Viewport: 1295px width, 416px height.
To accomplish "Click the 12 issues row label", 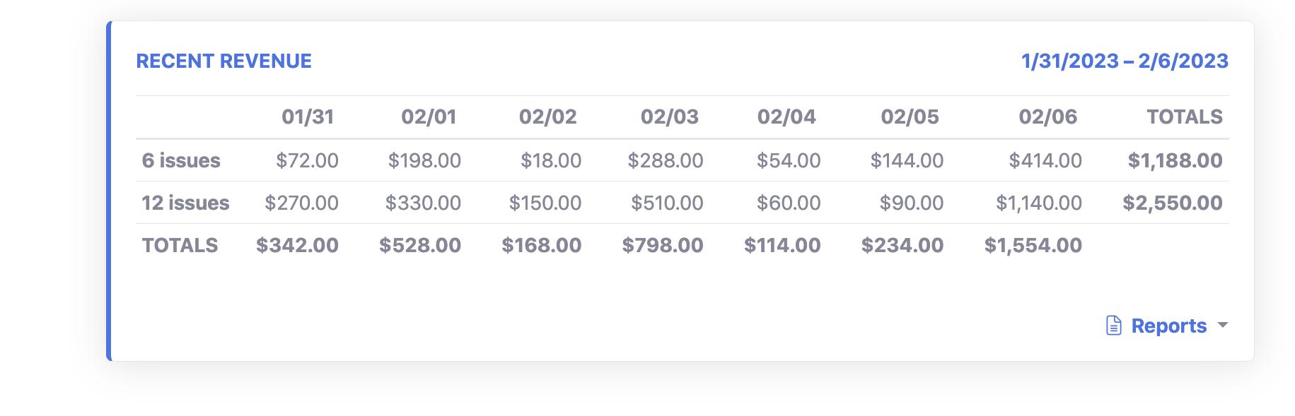I will pos(185,203).
